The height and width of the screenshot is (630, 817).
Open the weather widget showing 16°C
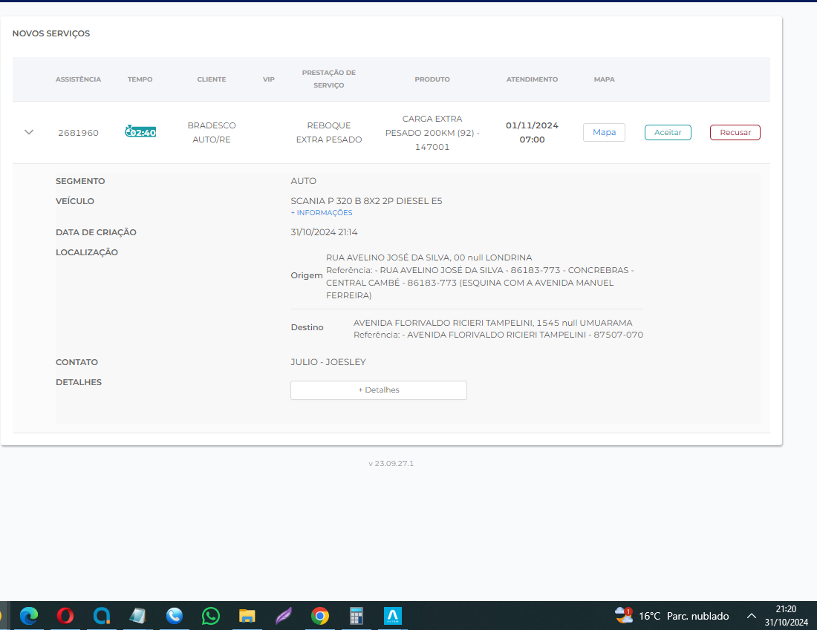click(x=671, y=616)
